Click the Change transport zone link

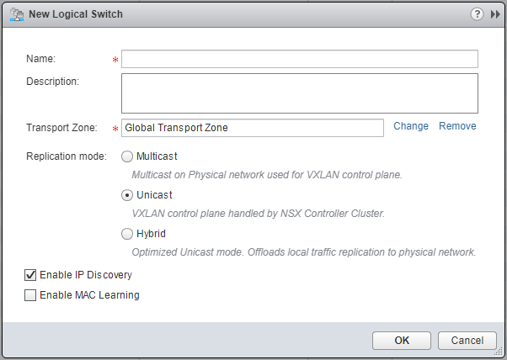[x=411, y=126]
